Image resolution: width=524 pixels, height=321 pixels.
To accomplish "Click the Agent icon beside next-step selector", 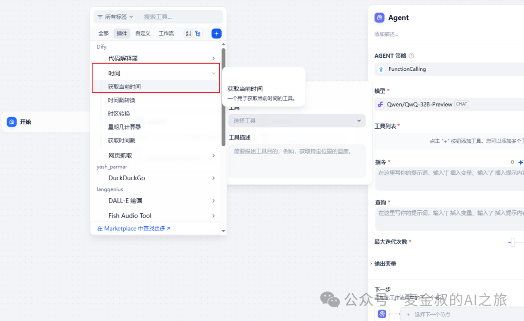I will (382, 314).
